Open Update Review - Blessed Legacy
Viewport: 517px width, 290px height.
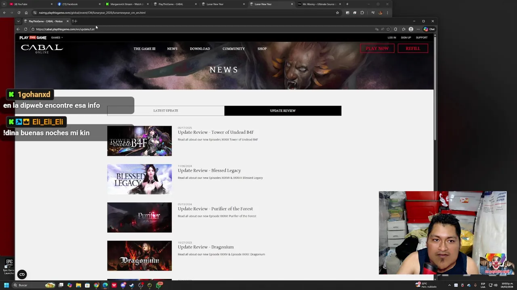point(209,170)
